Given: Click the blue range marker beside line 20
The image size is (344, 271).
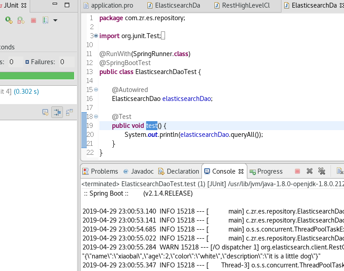Looking at the screenshot, I should 84,135.
